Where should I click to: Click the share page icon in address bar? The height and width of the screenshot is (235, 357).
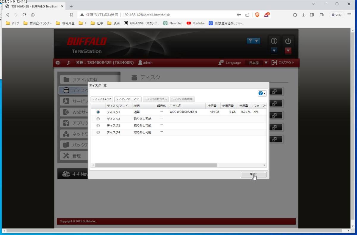247,15
